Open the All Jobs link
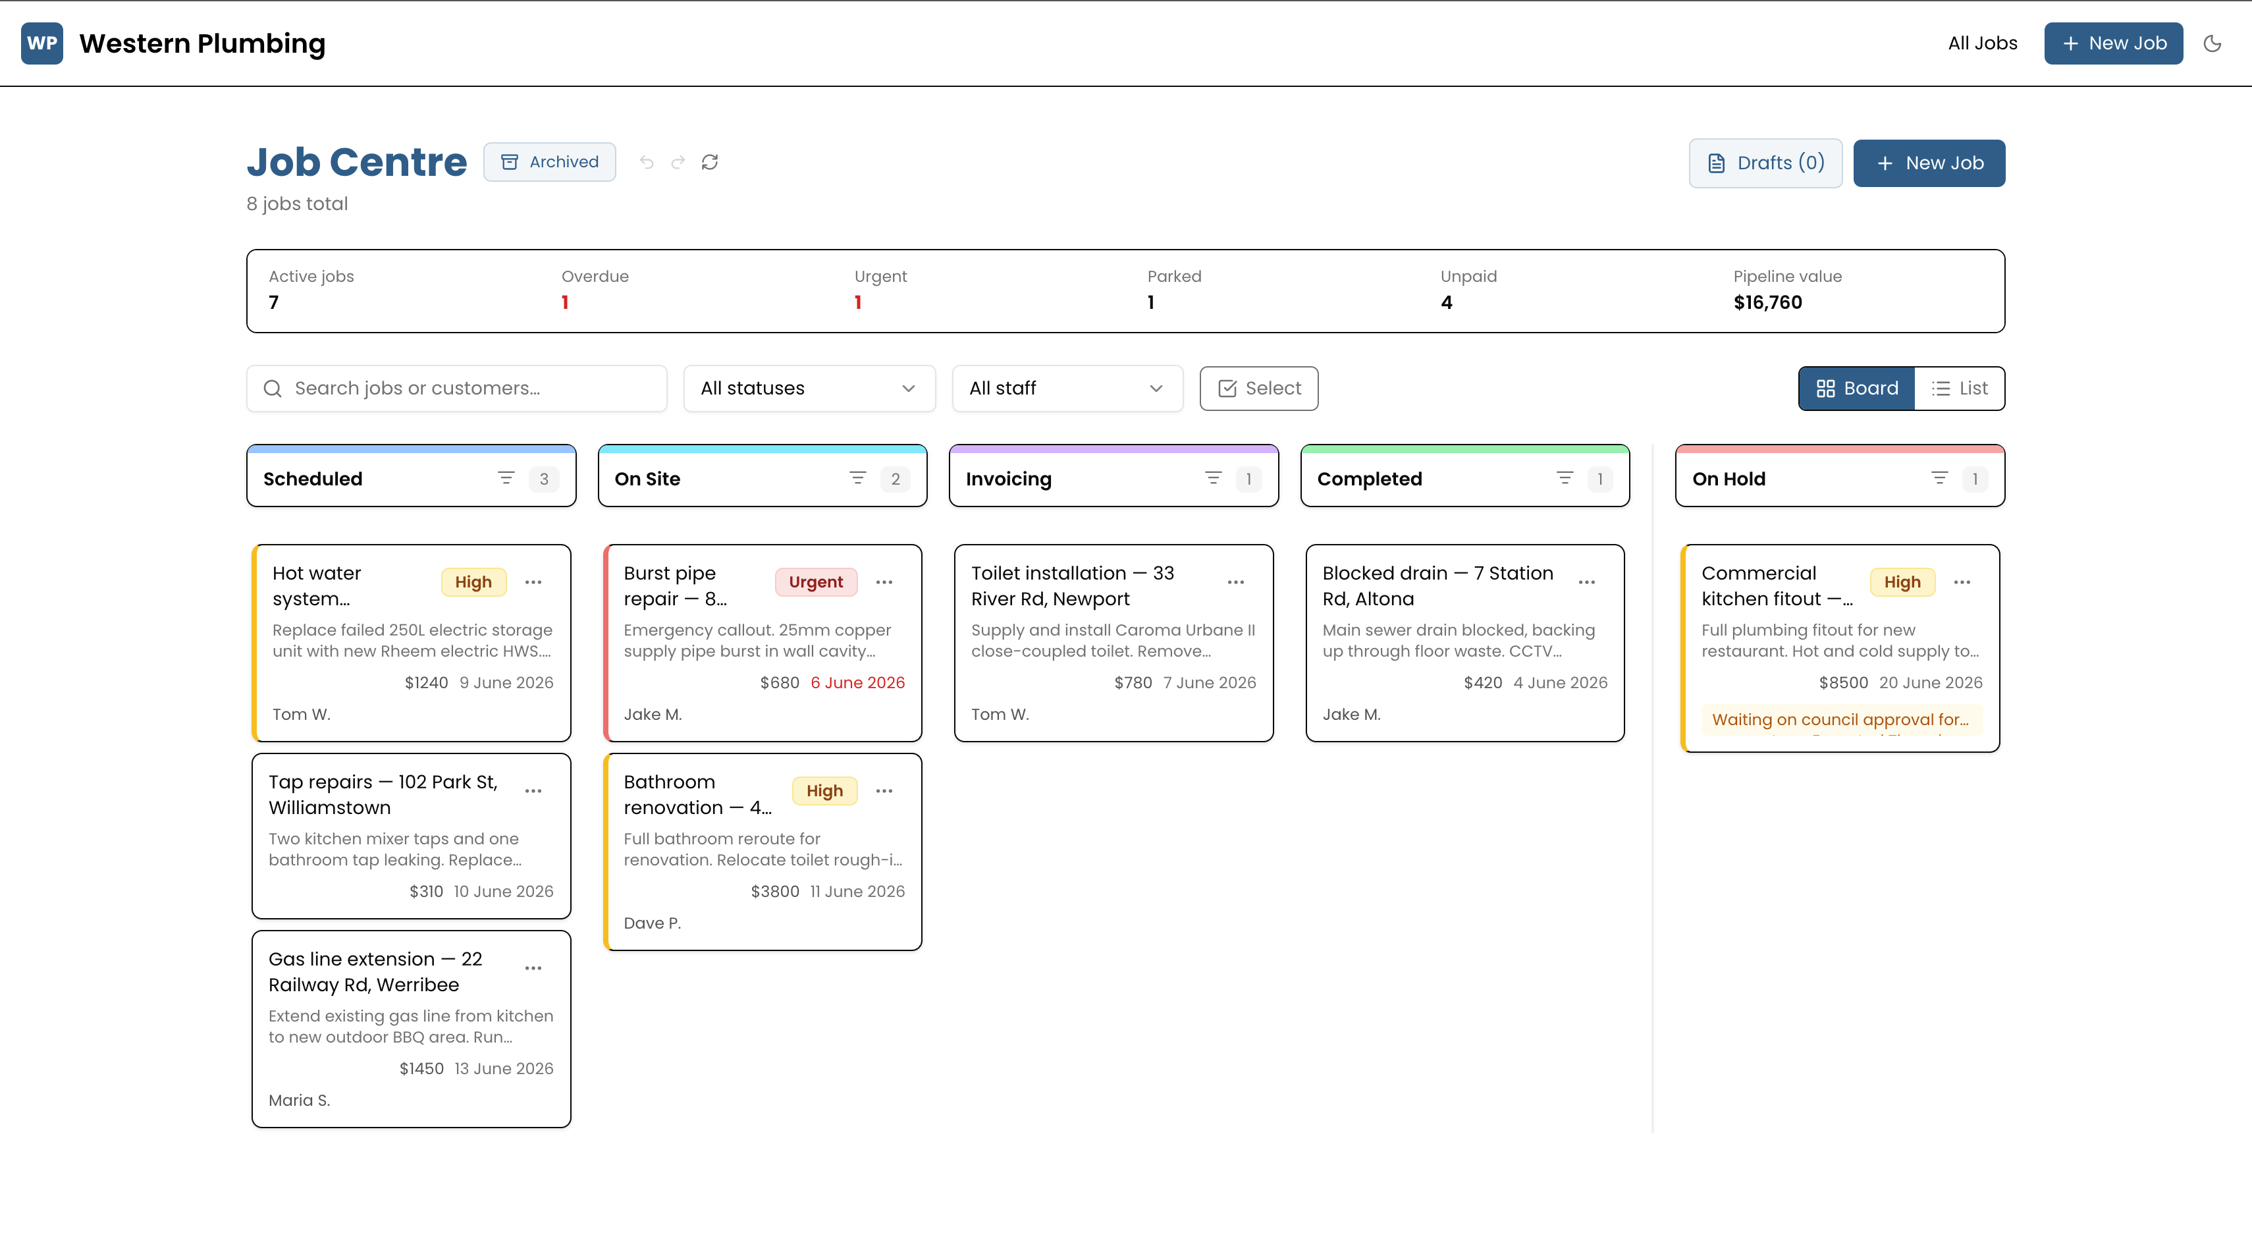The width and height of the screenshot is (2252, 1254). (x=1982, y=43)
